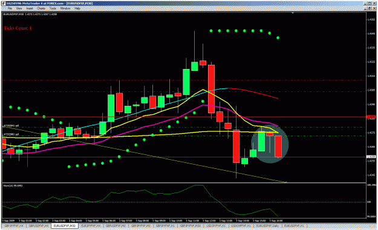Click the Mom(14) indicator label
Viewport: 378px width, 230px height.
pyautogui.click(x=13, y=186)
